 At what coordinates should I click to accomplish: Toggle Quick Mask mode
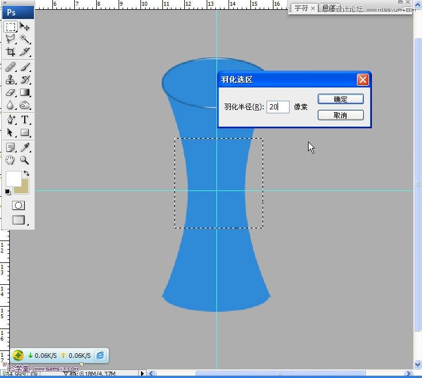click(18, 205)
